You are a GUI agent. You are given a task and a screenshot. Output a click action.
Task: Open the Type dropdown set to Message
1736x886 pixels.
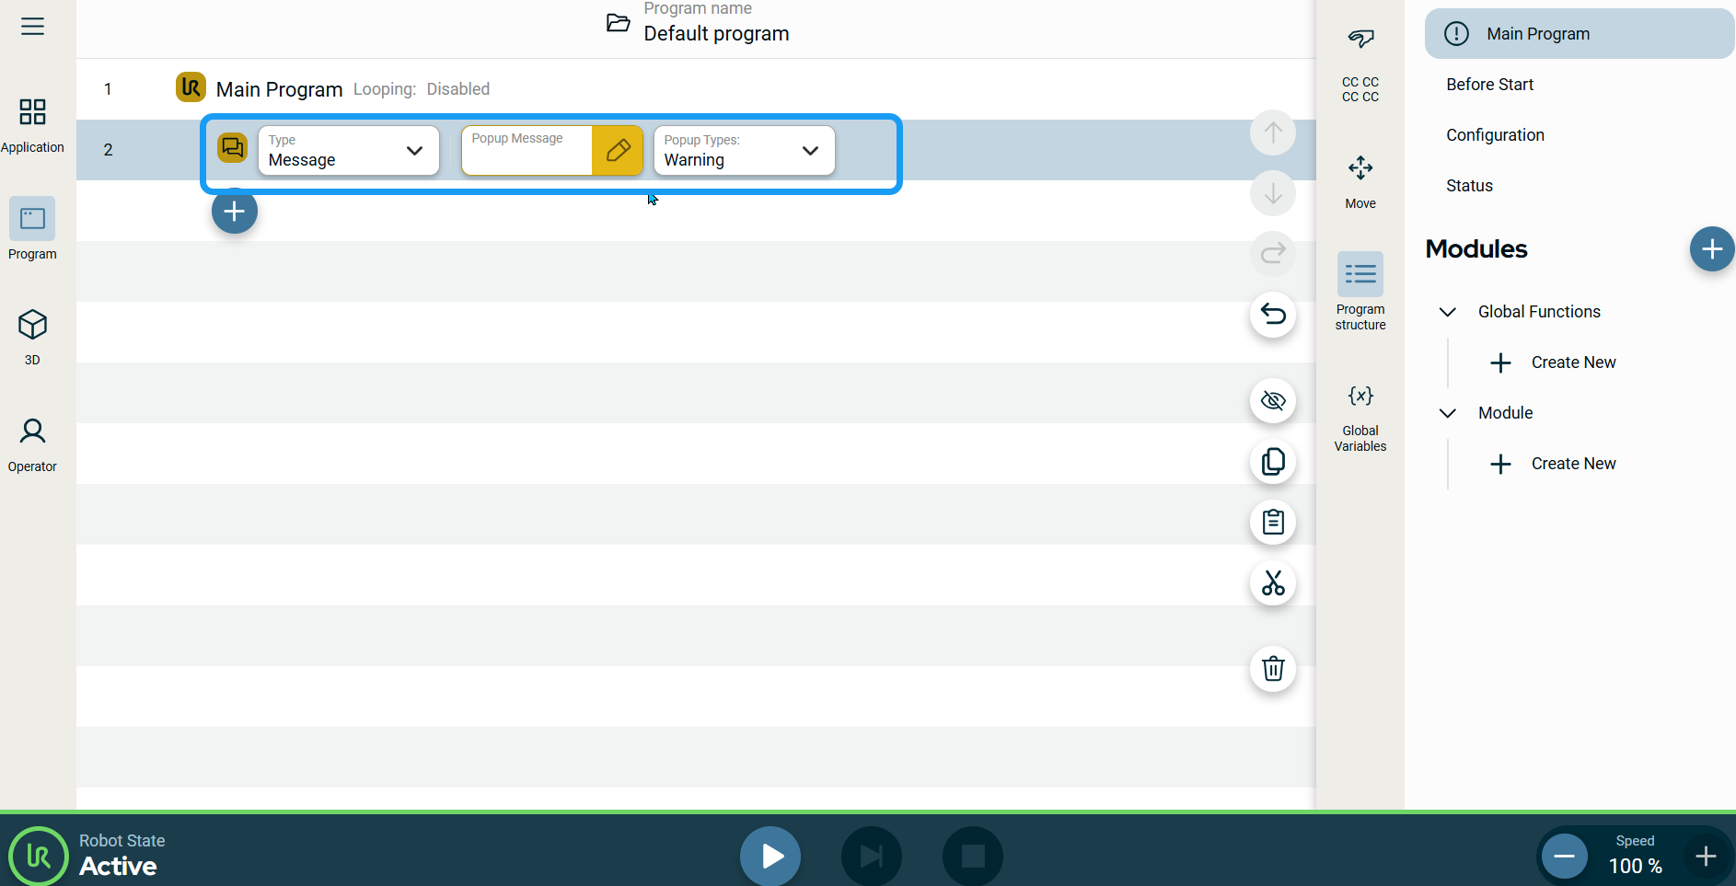click(x=348, y=151)
